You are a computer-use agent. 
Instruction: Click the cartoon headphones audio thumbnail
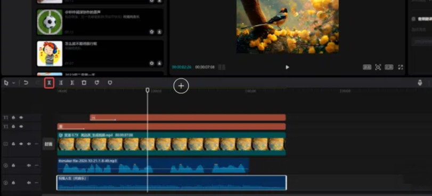click(x=50, y=54)
